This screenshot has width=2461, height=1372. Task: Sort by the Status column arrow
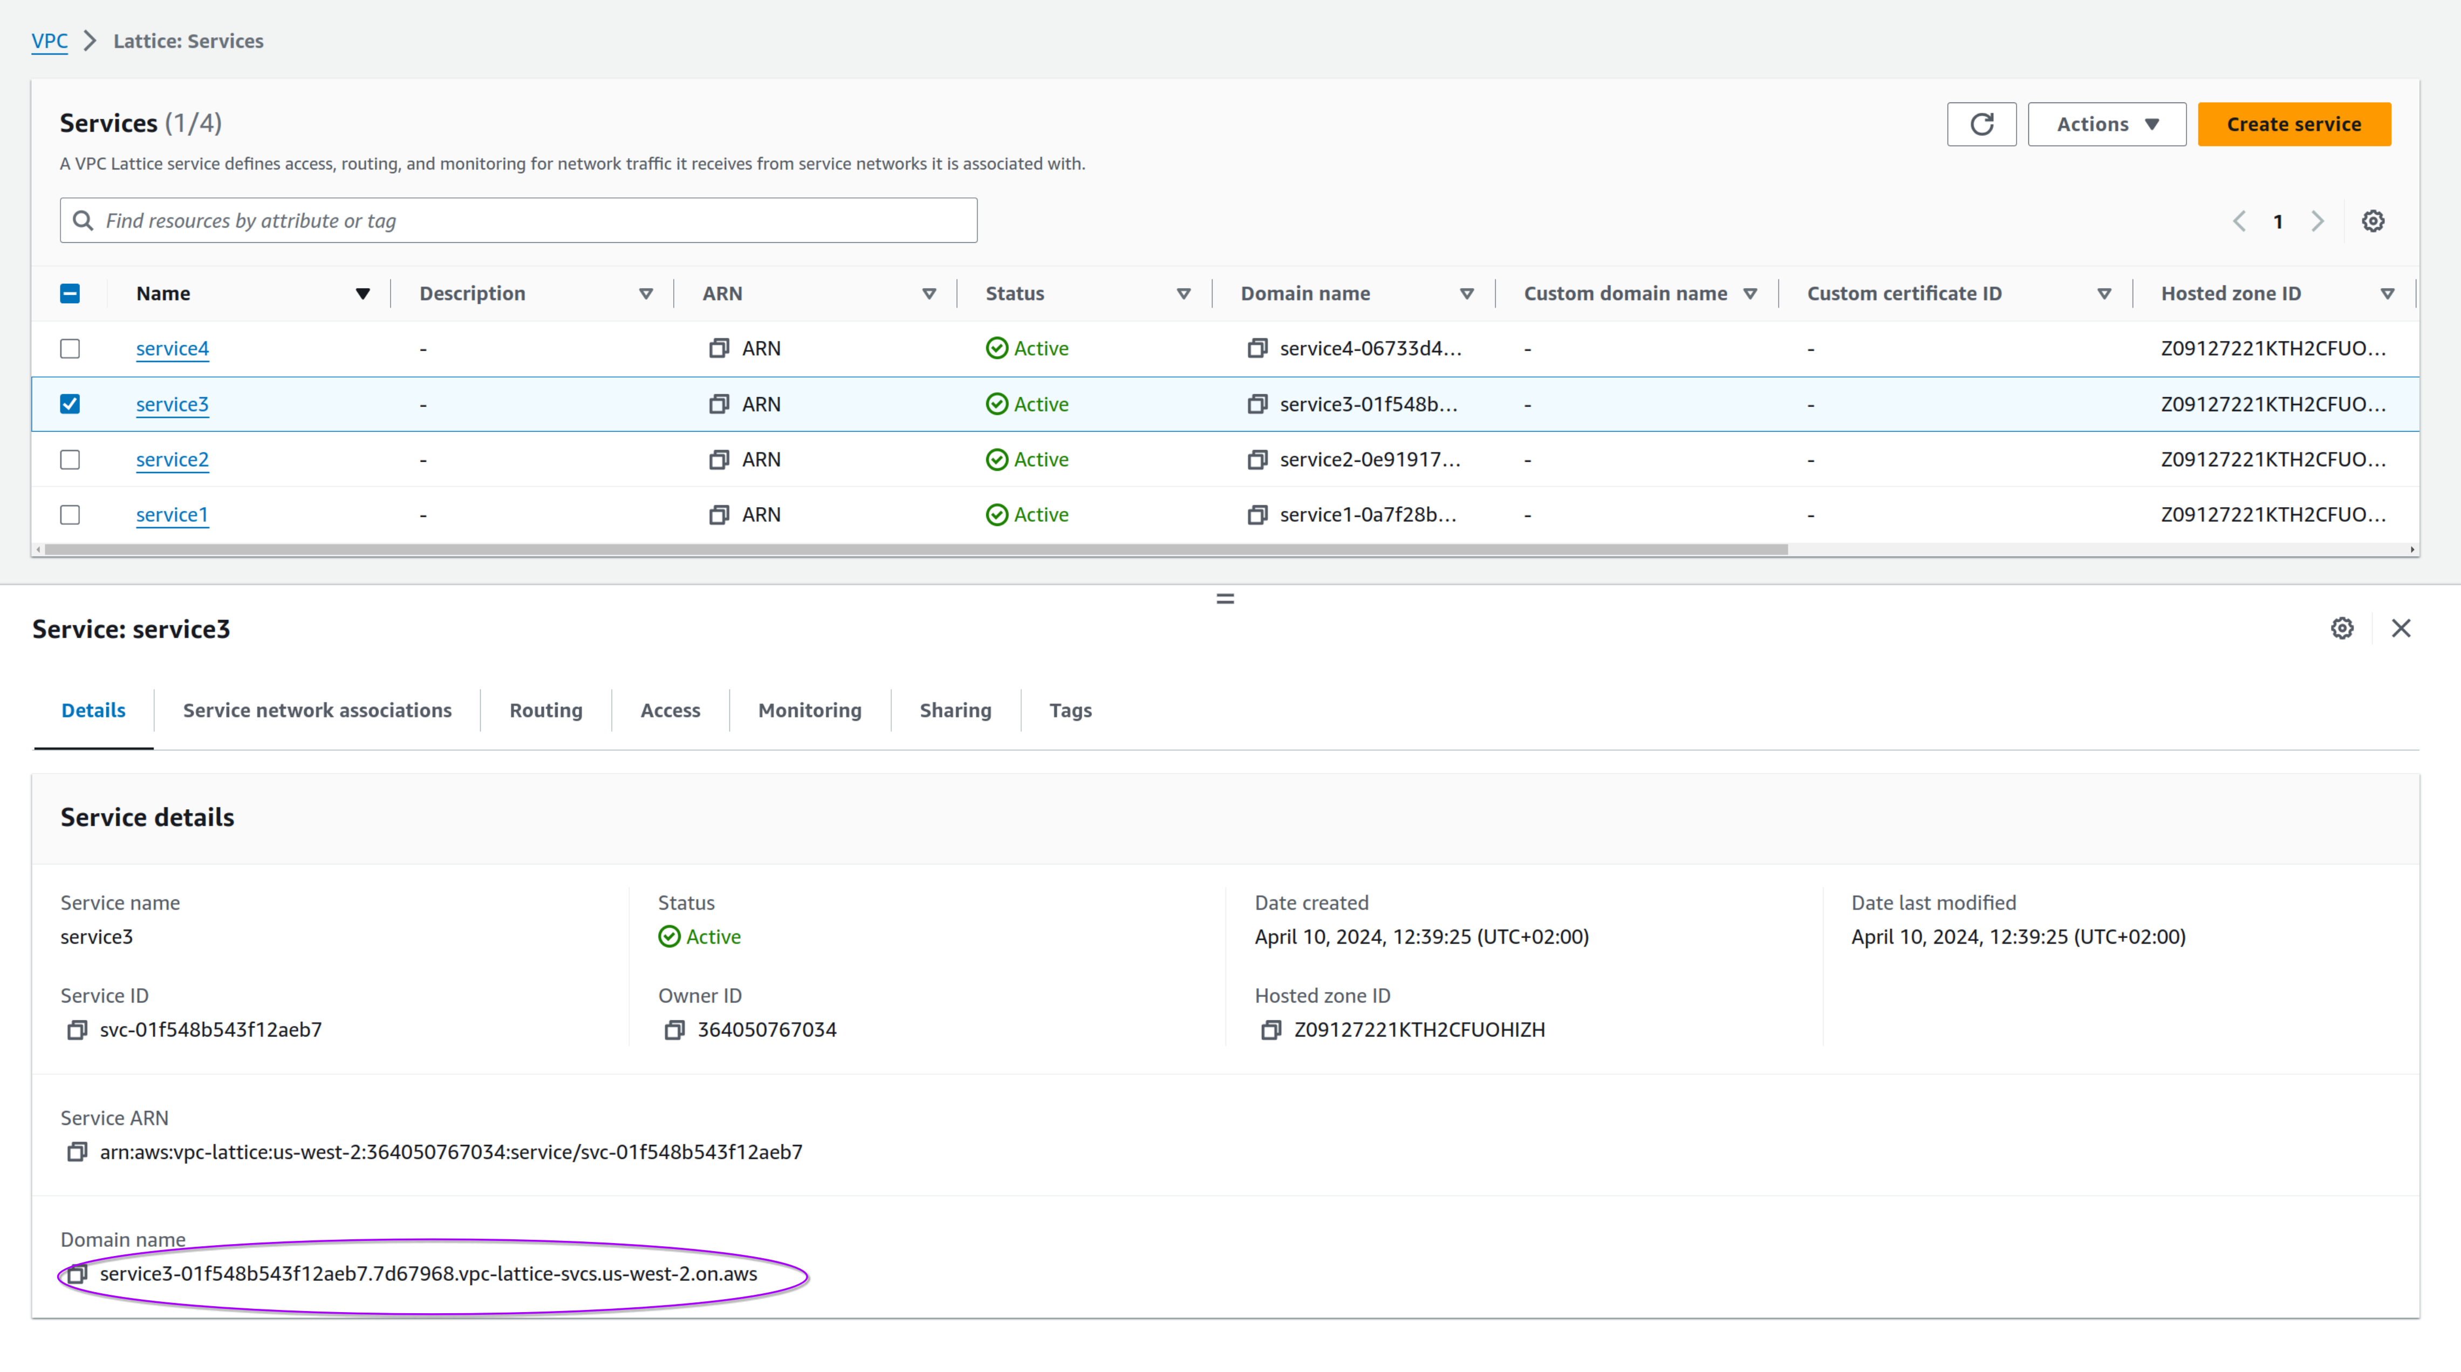tap(1182, 293)
